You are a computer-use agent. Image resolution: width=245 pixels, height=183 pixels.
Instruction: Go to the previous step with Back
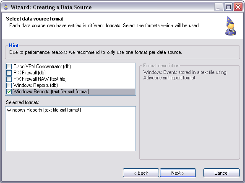pos(141,173)
